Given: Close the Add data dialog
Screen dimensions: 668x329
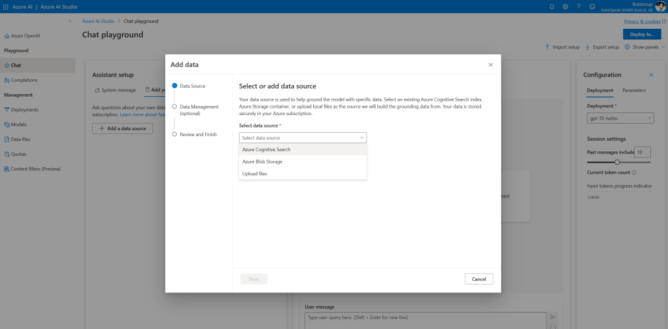Looking at the screenshot, I should [491, 65].
